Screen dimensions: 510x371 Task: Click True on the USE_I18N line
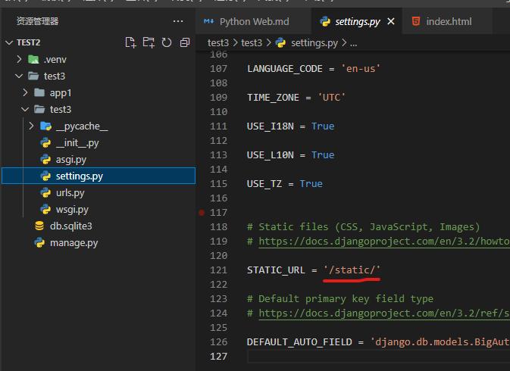click(x=323, y=126)
